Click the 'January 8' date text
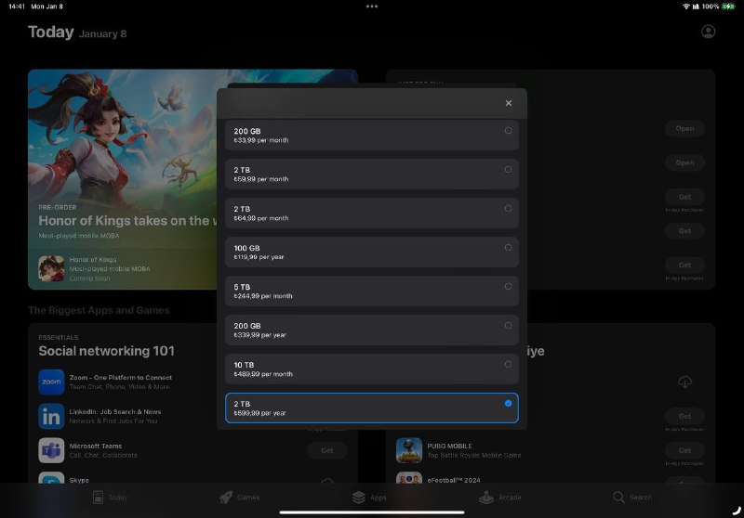Screen dimensions: 744x518 (102, 34)
